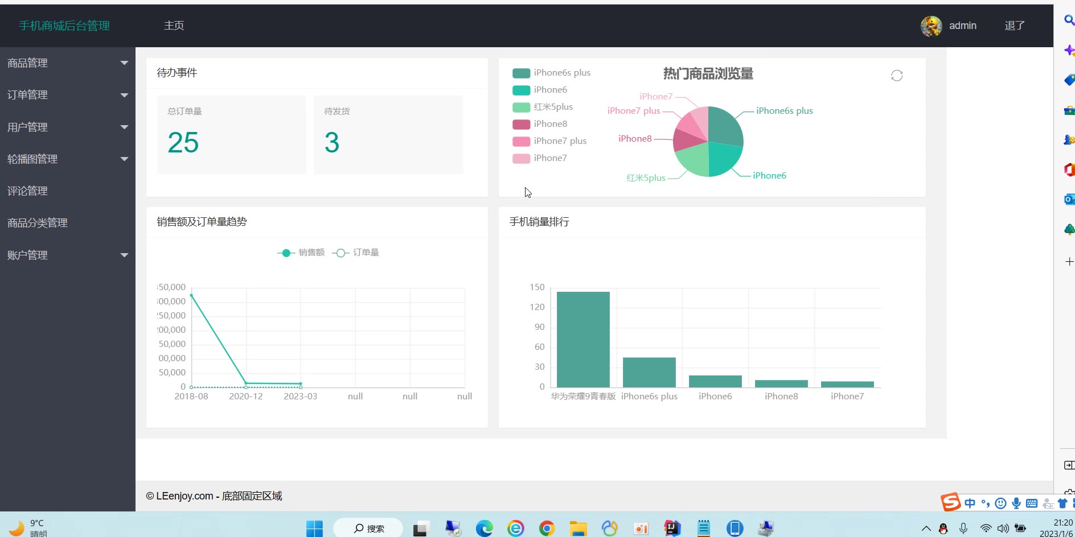Open the Edge sidebar toolbox icon
The height and width of the screenshot is (537, 1075).
pos(1069,110)
